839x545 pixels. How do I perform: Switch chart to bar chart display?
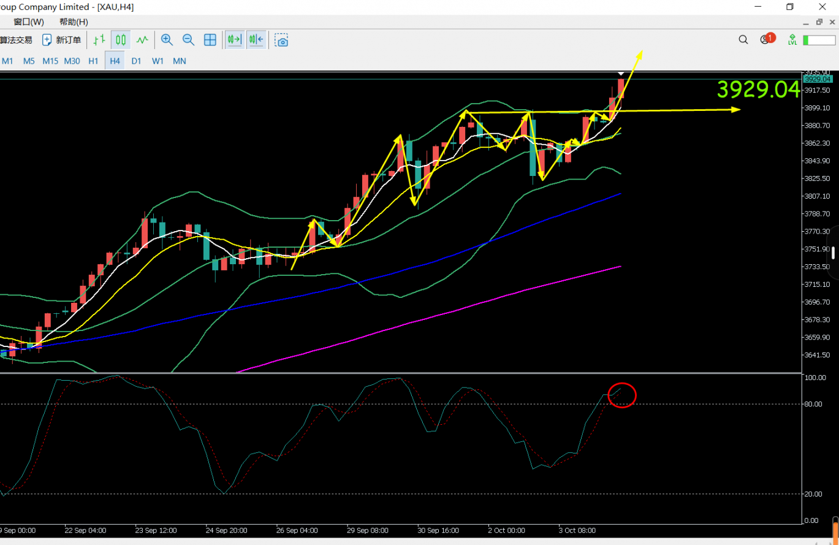pyautogui.click(x=98, y=40)
